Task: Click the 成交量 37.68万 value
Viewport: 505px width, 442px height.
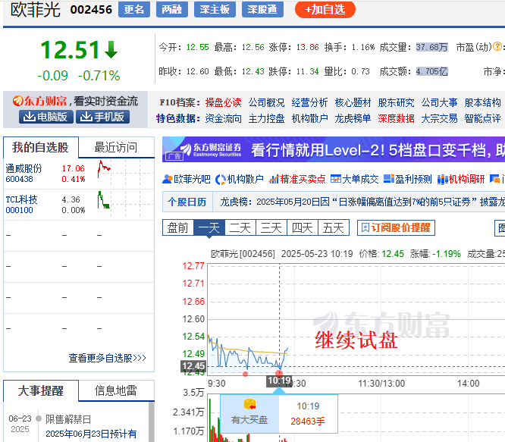Action: (x=432, y=47)
